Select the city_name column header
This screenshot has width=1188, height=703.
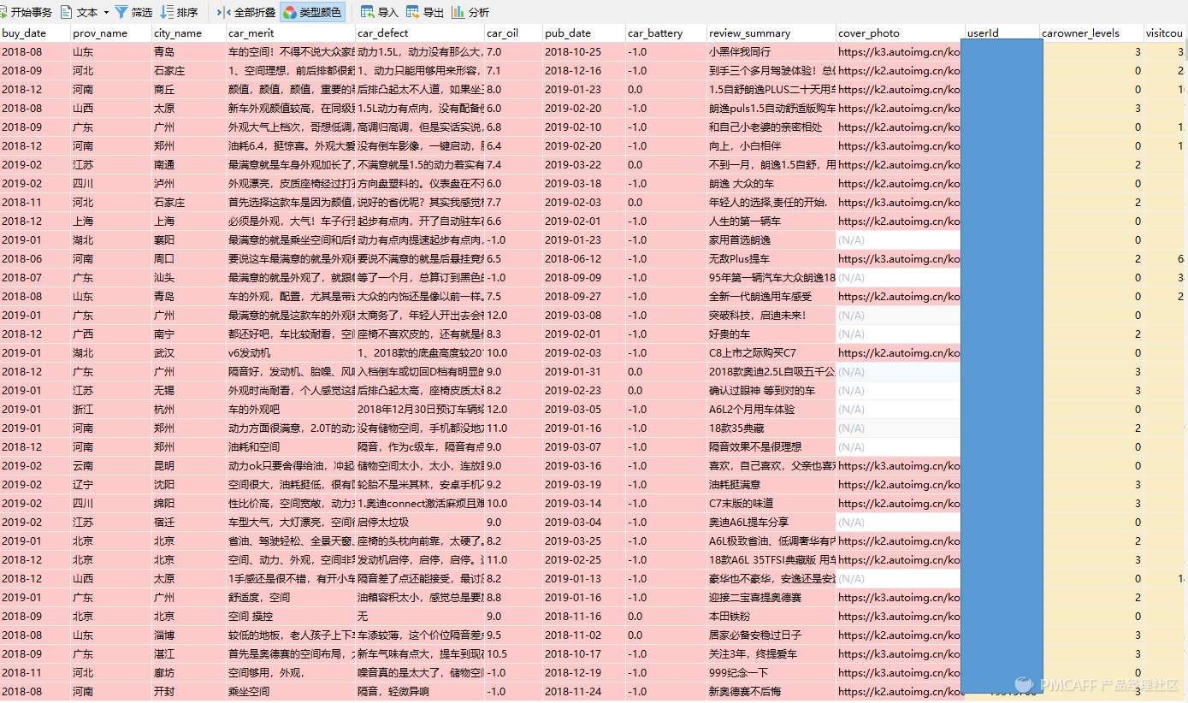pos(189,33)
